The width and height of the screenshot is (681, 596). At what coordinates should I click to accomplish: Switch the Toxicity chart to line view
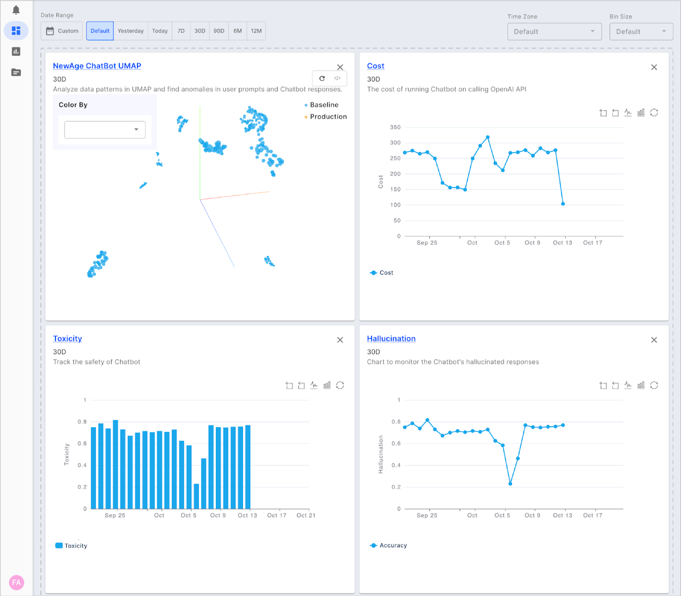[314, 385]
